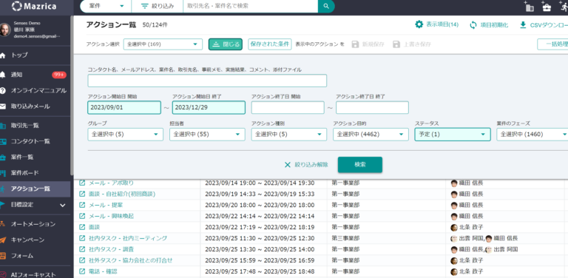Click the 面談 - 自社紹介(初回商談) link

click(122, 194)
